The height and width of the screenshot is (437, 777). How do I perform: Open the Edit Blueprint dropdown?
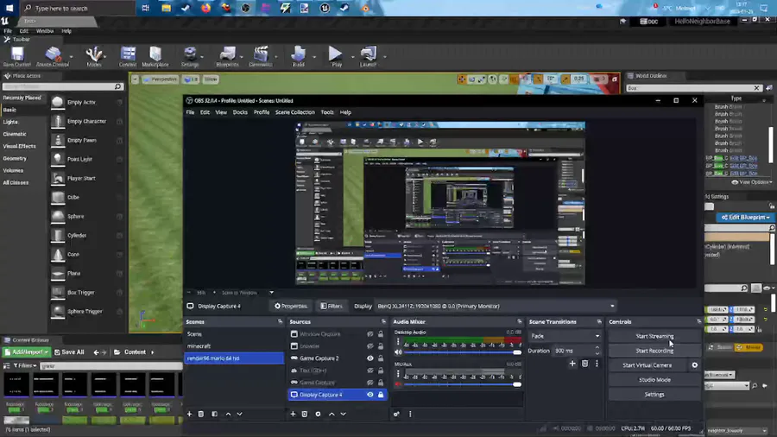click(745, 218)
